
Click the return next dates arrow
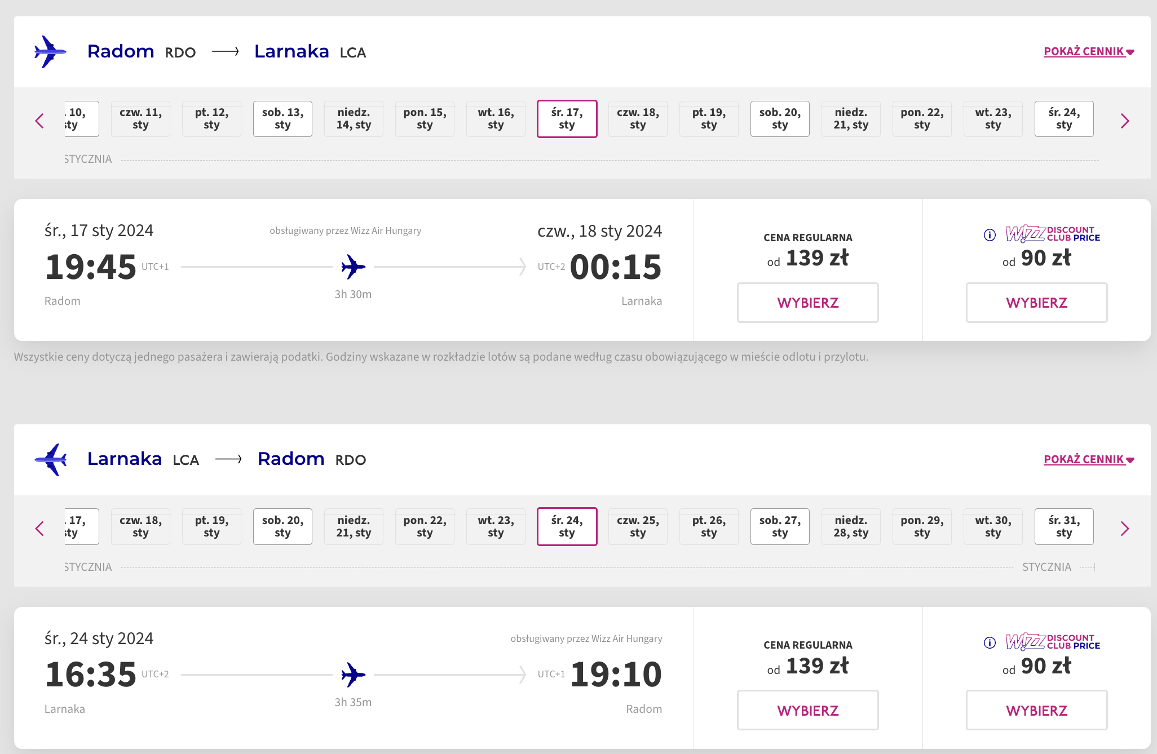(x=1125, y=529)
